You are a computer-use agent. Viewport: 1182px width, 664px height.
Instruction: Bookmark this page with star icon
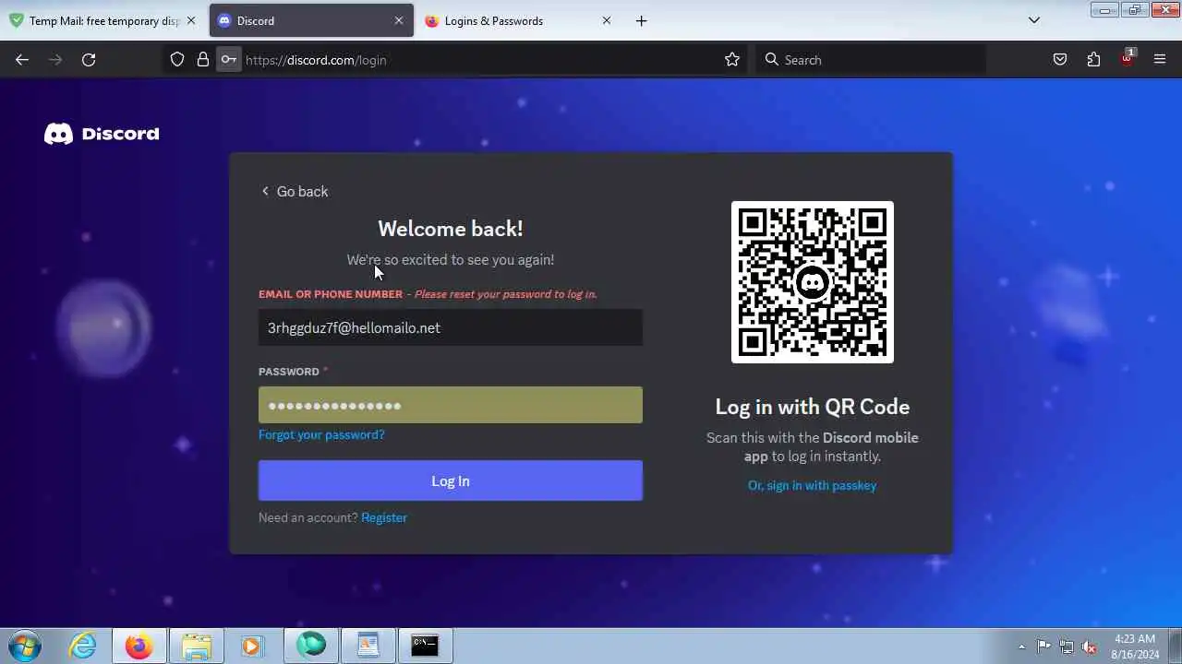tap(732, 60)
